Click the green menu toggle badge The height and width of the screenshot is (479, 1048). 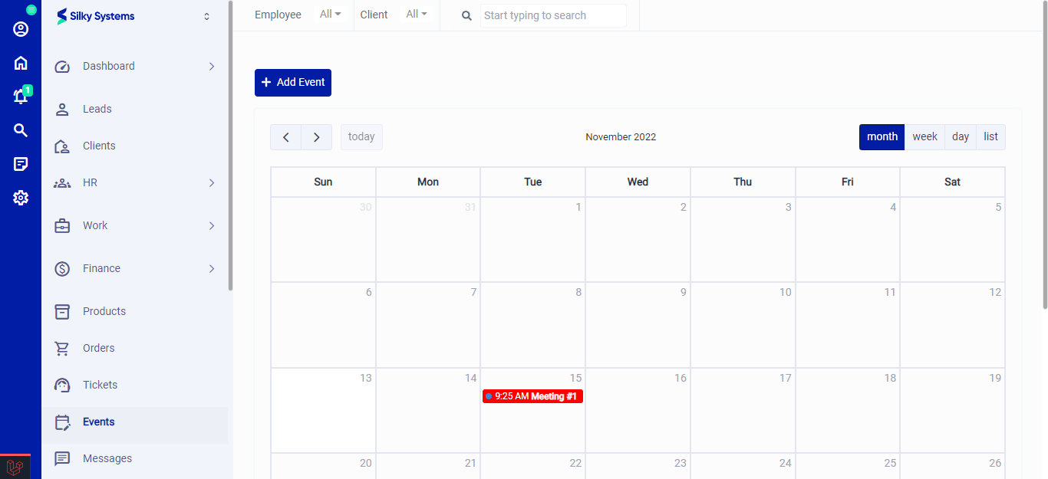pos(31,10)
